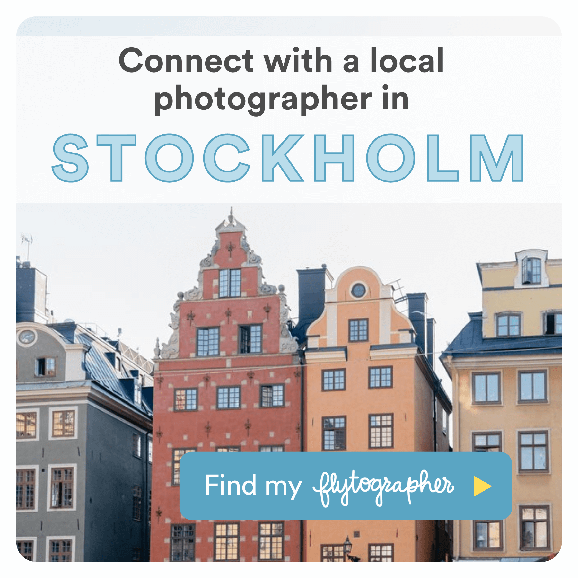Click the round window on orange building
This screenshot has width=578, height=578.
click(358, 291)
